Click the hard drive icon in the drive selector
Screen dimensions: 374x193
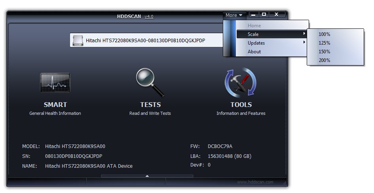tap(78, 41)
